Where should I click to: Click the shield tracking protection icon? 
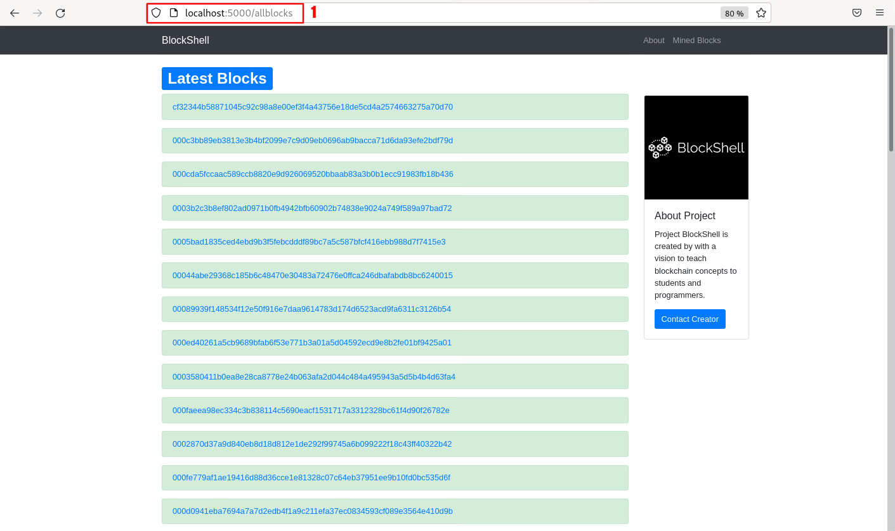click(156, 13)
